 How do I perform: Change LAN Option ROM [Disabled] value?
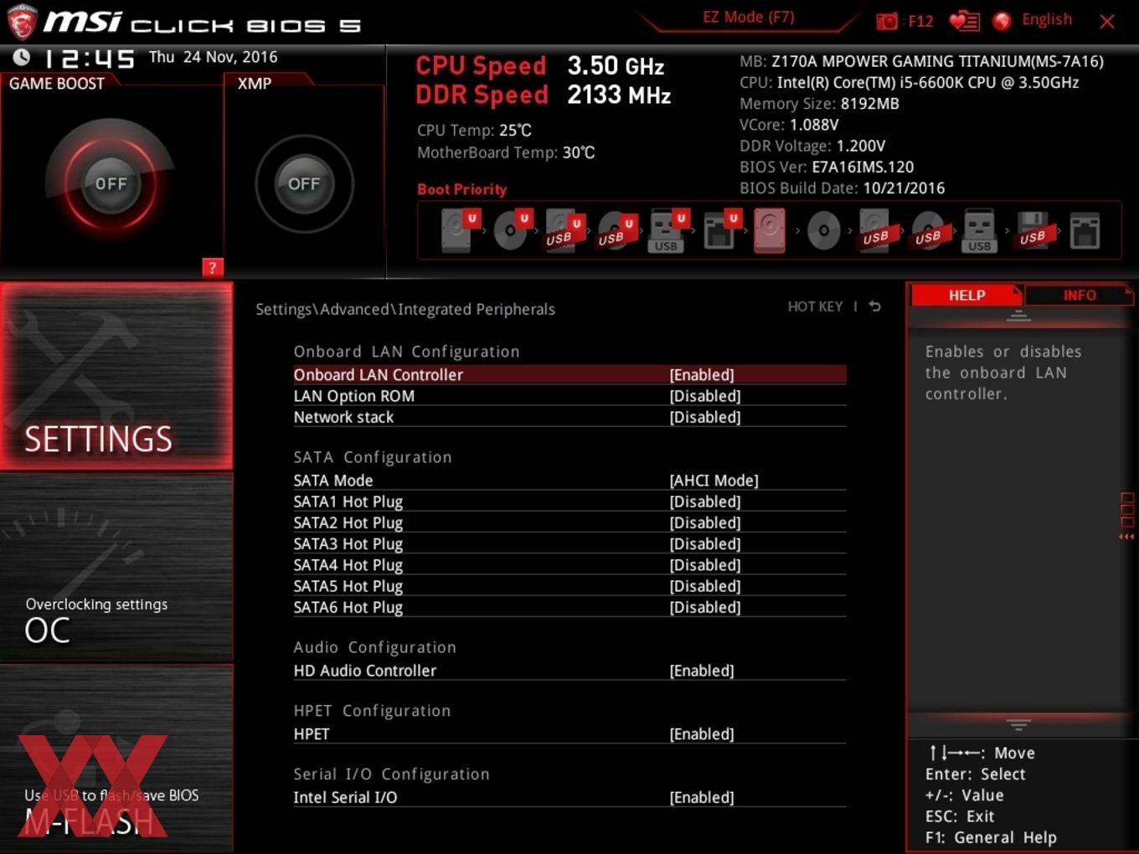point(704,396)
